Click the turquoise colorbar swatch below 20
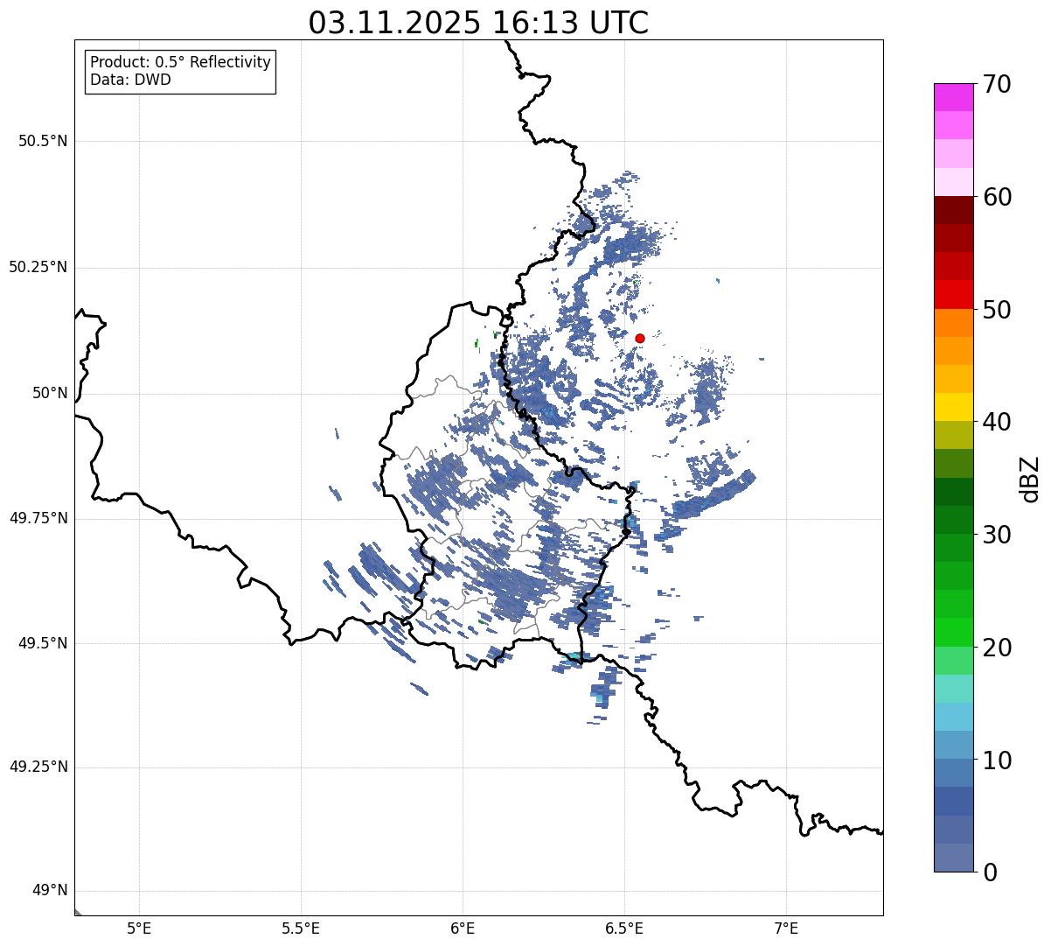Viewport: 1051px width, 946px height. click(x=954, y=689)
